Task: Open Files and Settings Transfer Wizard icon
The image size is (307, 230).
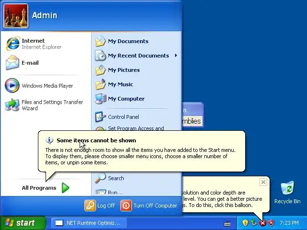Action: (x=12, y=105)
